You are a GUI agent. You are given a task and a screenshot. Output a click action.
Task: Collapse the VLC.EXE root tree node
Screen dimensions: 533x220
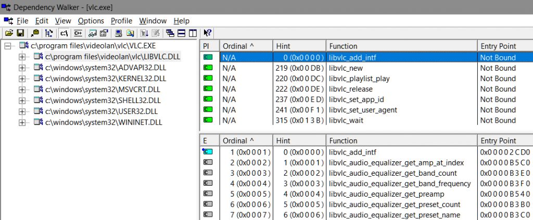pos(7,46)
